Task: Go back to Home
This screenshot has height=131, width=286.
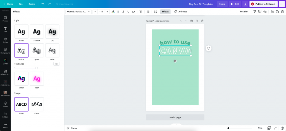Action: (8, 4)
